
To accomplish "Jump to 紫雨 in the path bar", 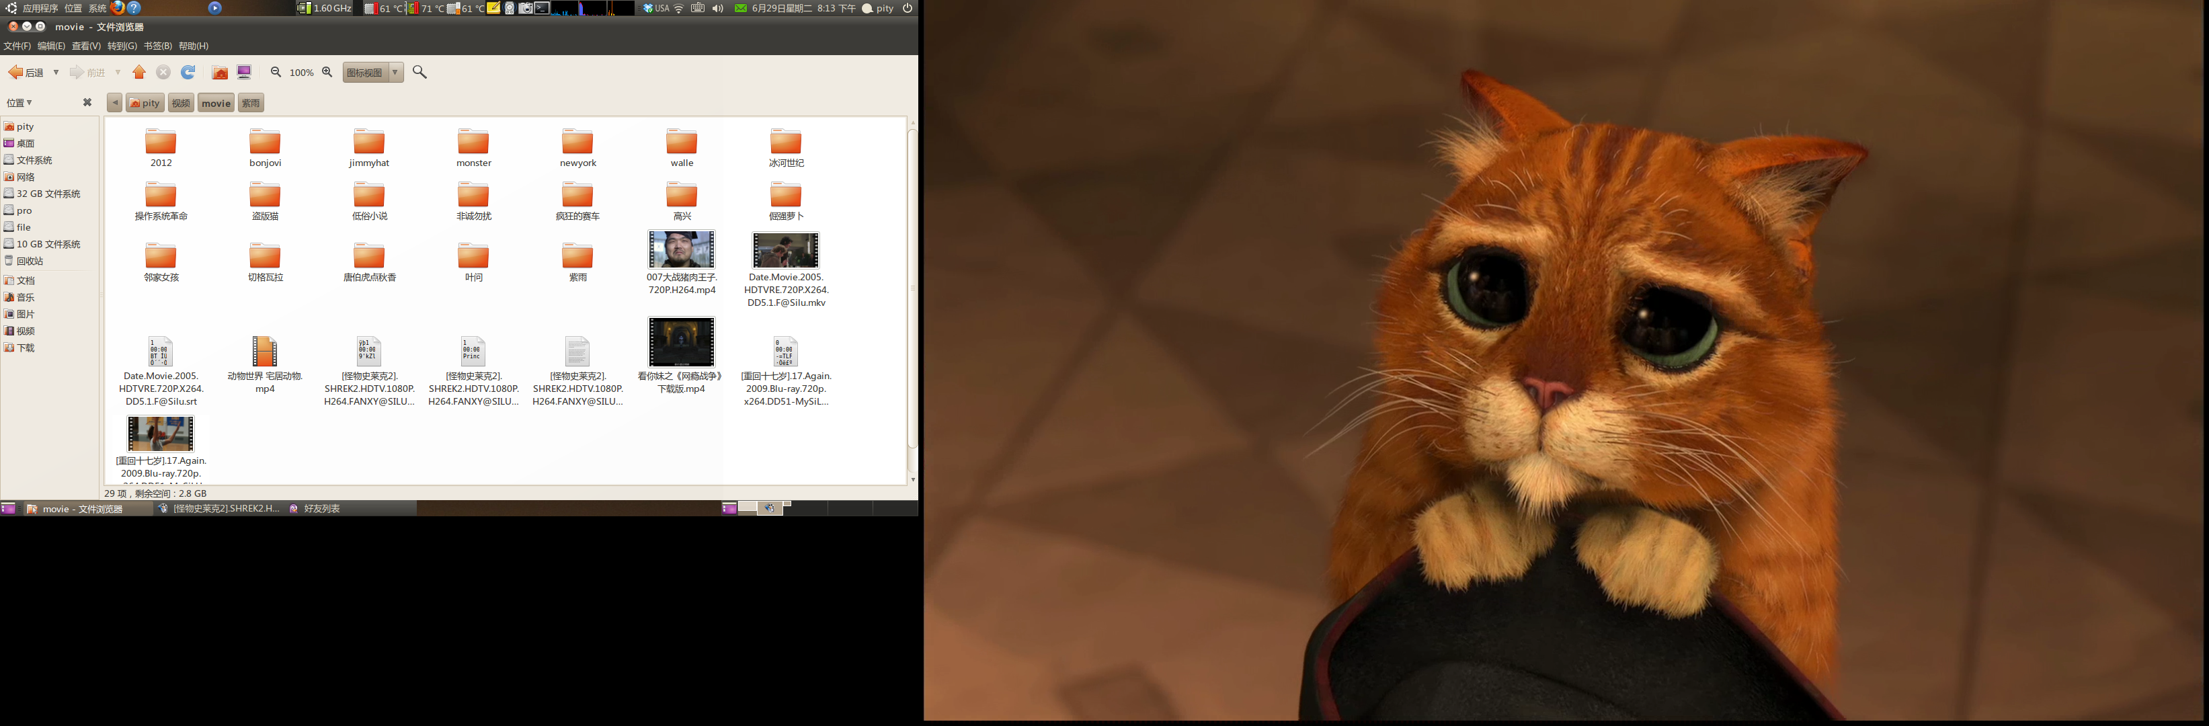I will (x=250, y=103).
